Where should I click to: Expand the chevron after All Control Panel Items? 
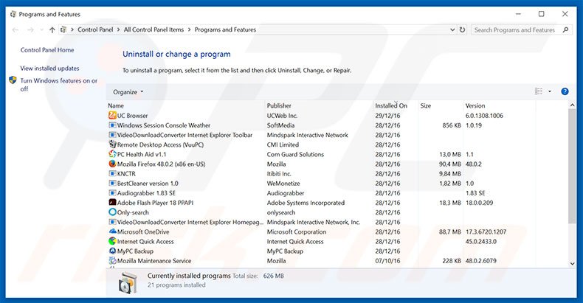tap(189, 29)
